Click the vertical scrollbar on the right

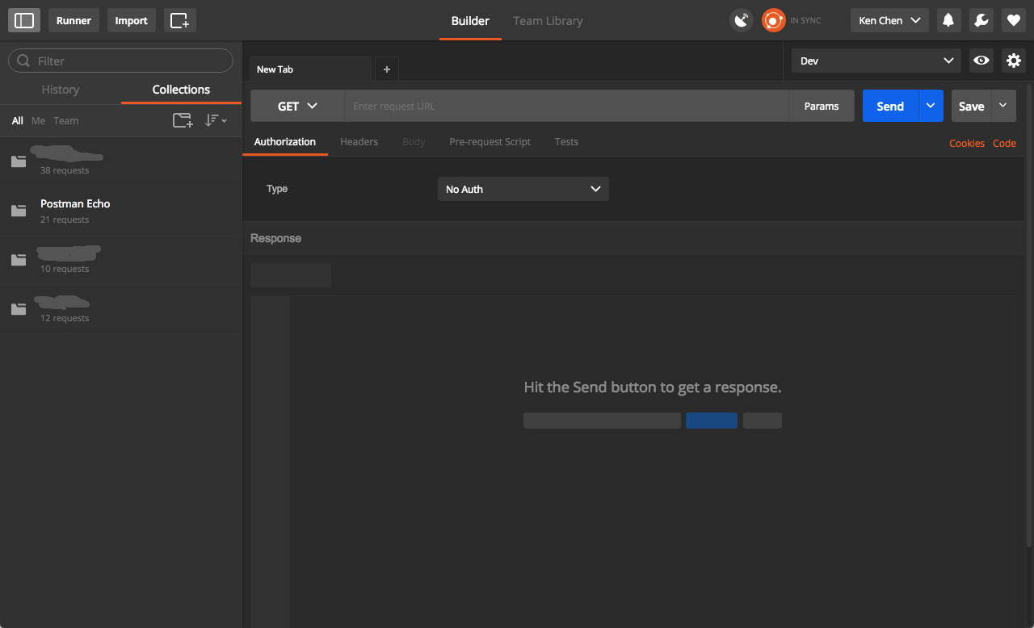(1029, 315)
